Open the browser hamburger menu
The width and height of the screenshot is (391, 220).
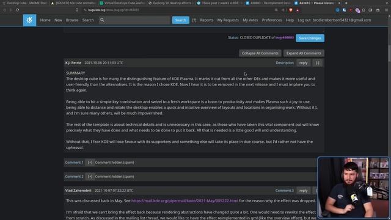(386, 10)
